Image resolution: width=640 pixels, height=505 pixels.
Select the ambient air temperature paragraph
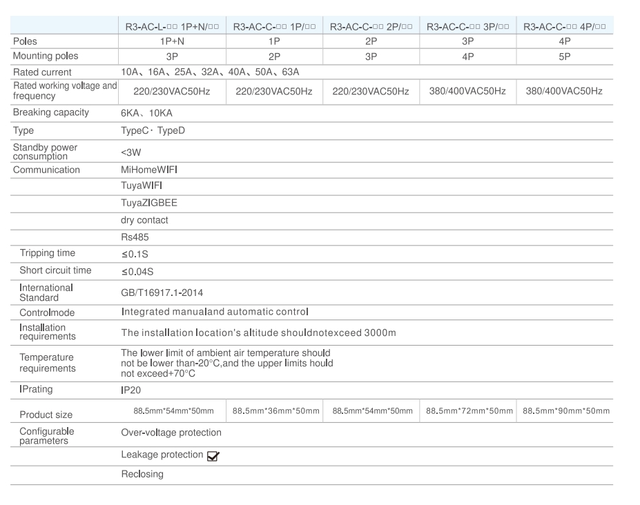227,363
